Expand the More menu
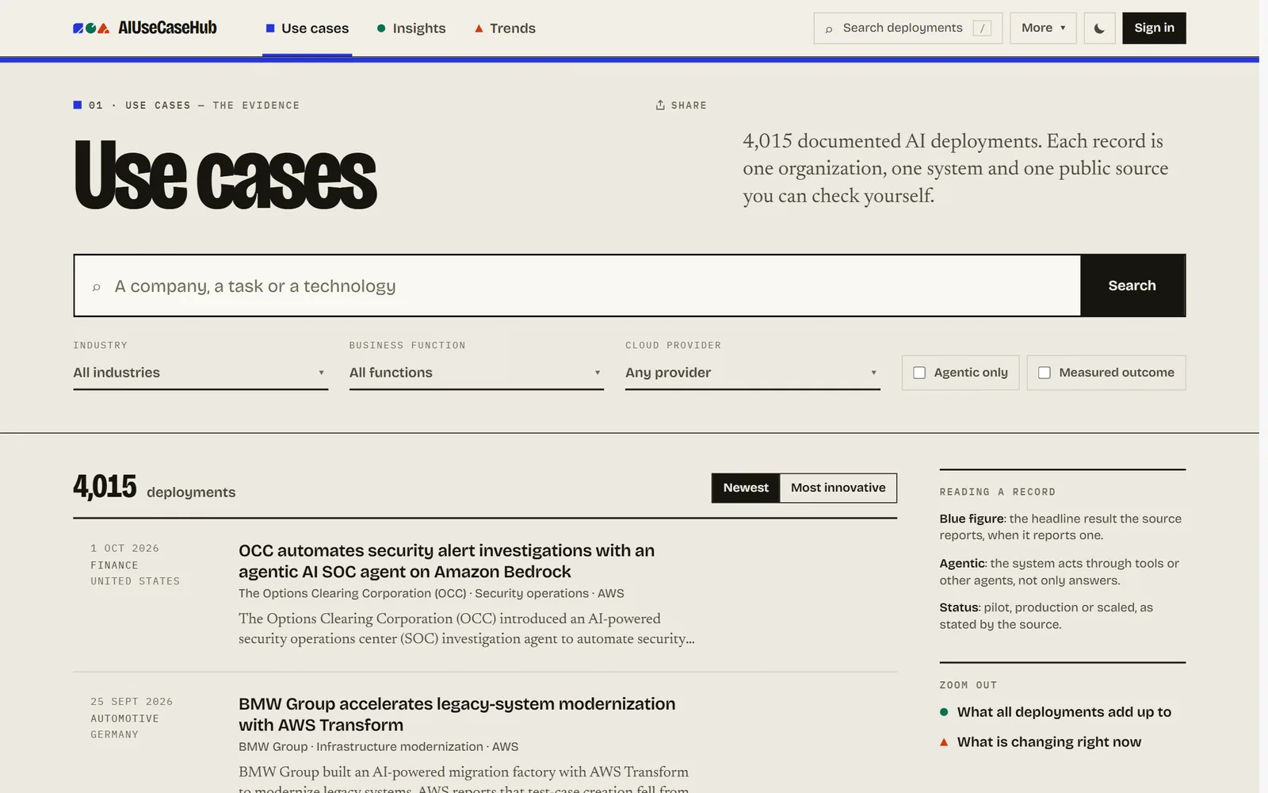The image size is (1268, 793). 1043,29
